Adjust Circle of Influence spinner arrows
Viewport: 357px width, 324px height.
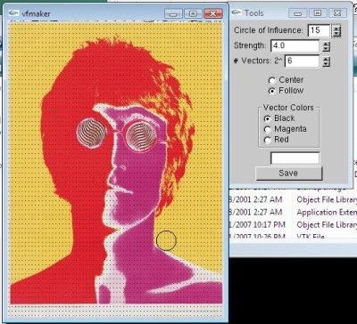(336, 30)
